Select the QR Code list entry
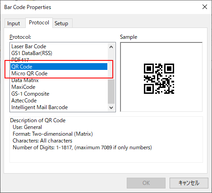This screenshot has width=212, height=193. tap(59, 67)
